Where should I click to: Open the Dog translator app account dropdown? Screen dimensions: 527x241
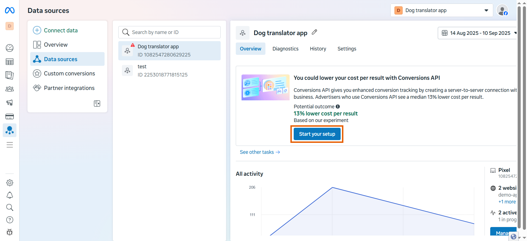442,10
